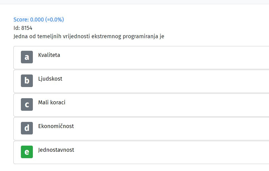Screen dimensions: 269x171
Task: Select answer letter badge a
Action: [x=27, y=57]
